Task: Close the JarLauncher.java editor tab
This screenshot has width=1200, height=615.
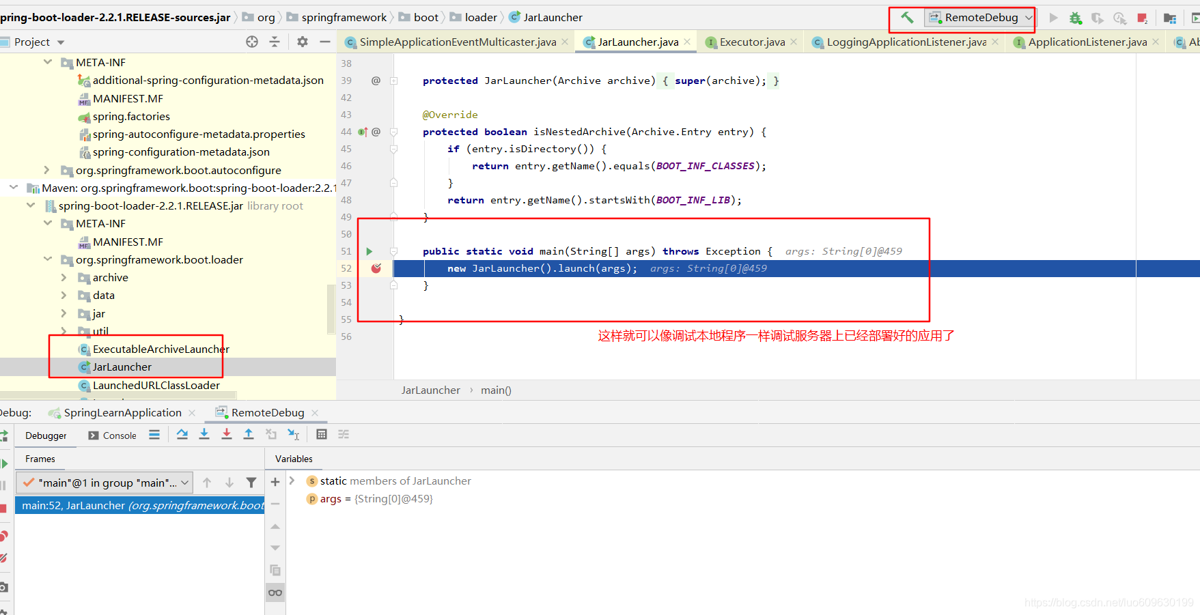Action: [x=687, y=42]
